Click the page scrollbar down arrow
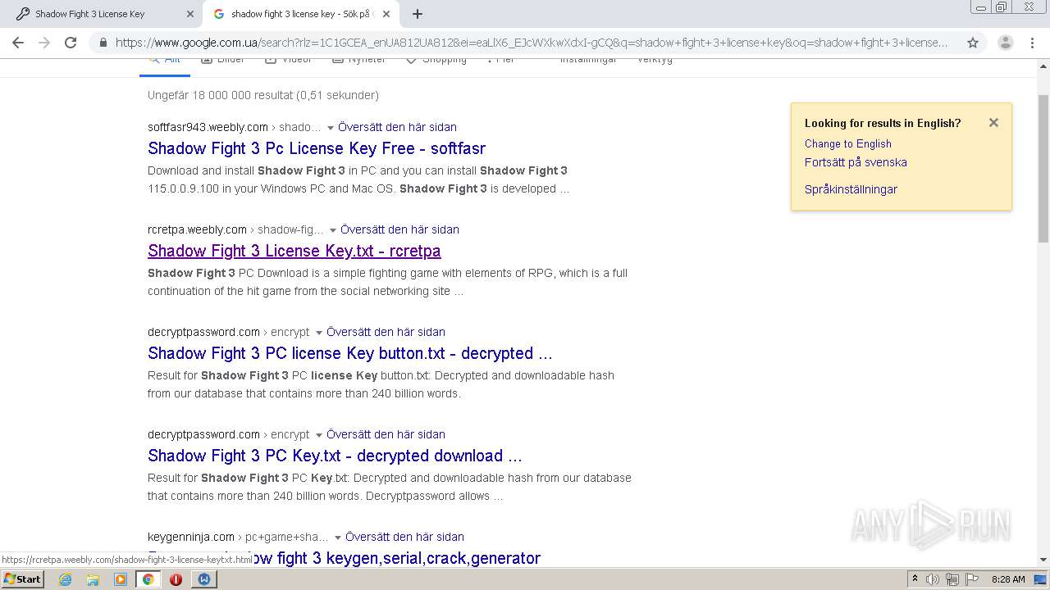 point(1043,560)
